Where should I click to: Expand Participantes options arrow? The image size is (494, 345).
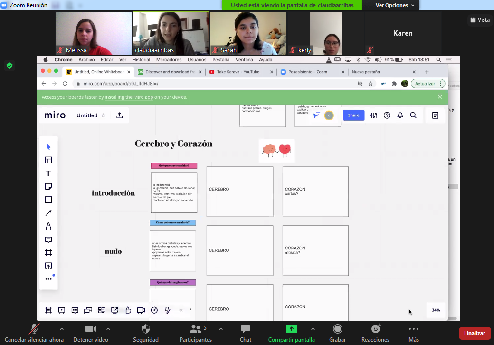click(x=221, y=329)
